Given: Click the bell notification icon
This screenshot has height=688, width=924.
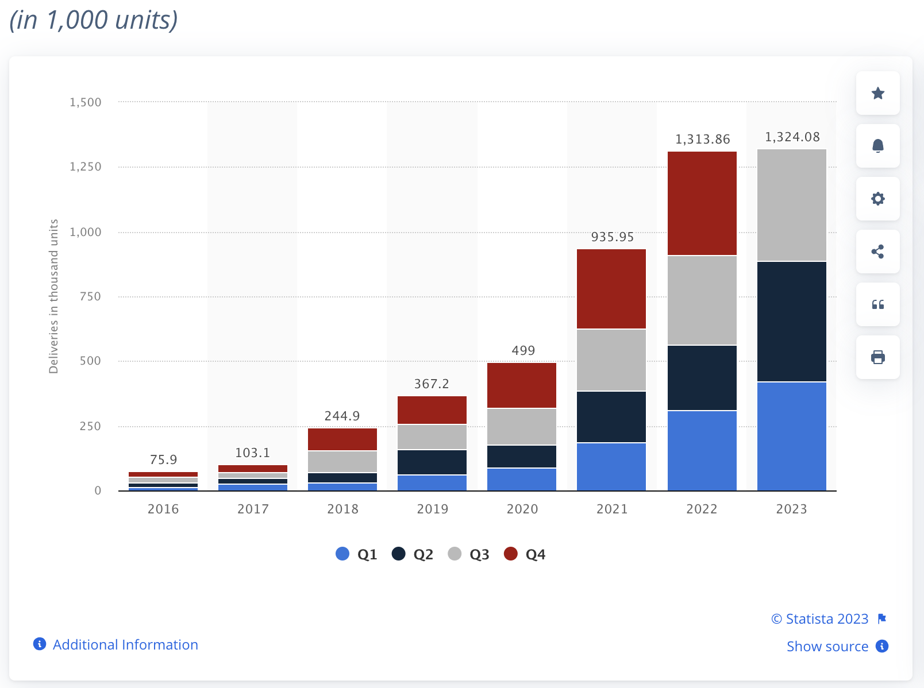Looking at the screenshot, I should point(877,146).
